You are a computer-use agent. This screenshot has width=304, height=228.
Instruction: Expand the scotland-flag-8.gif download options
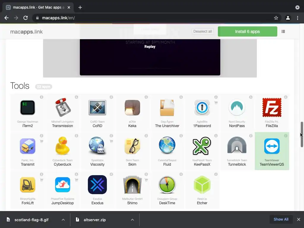[63, 220]
